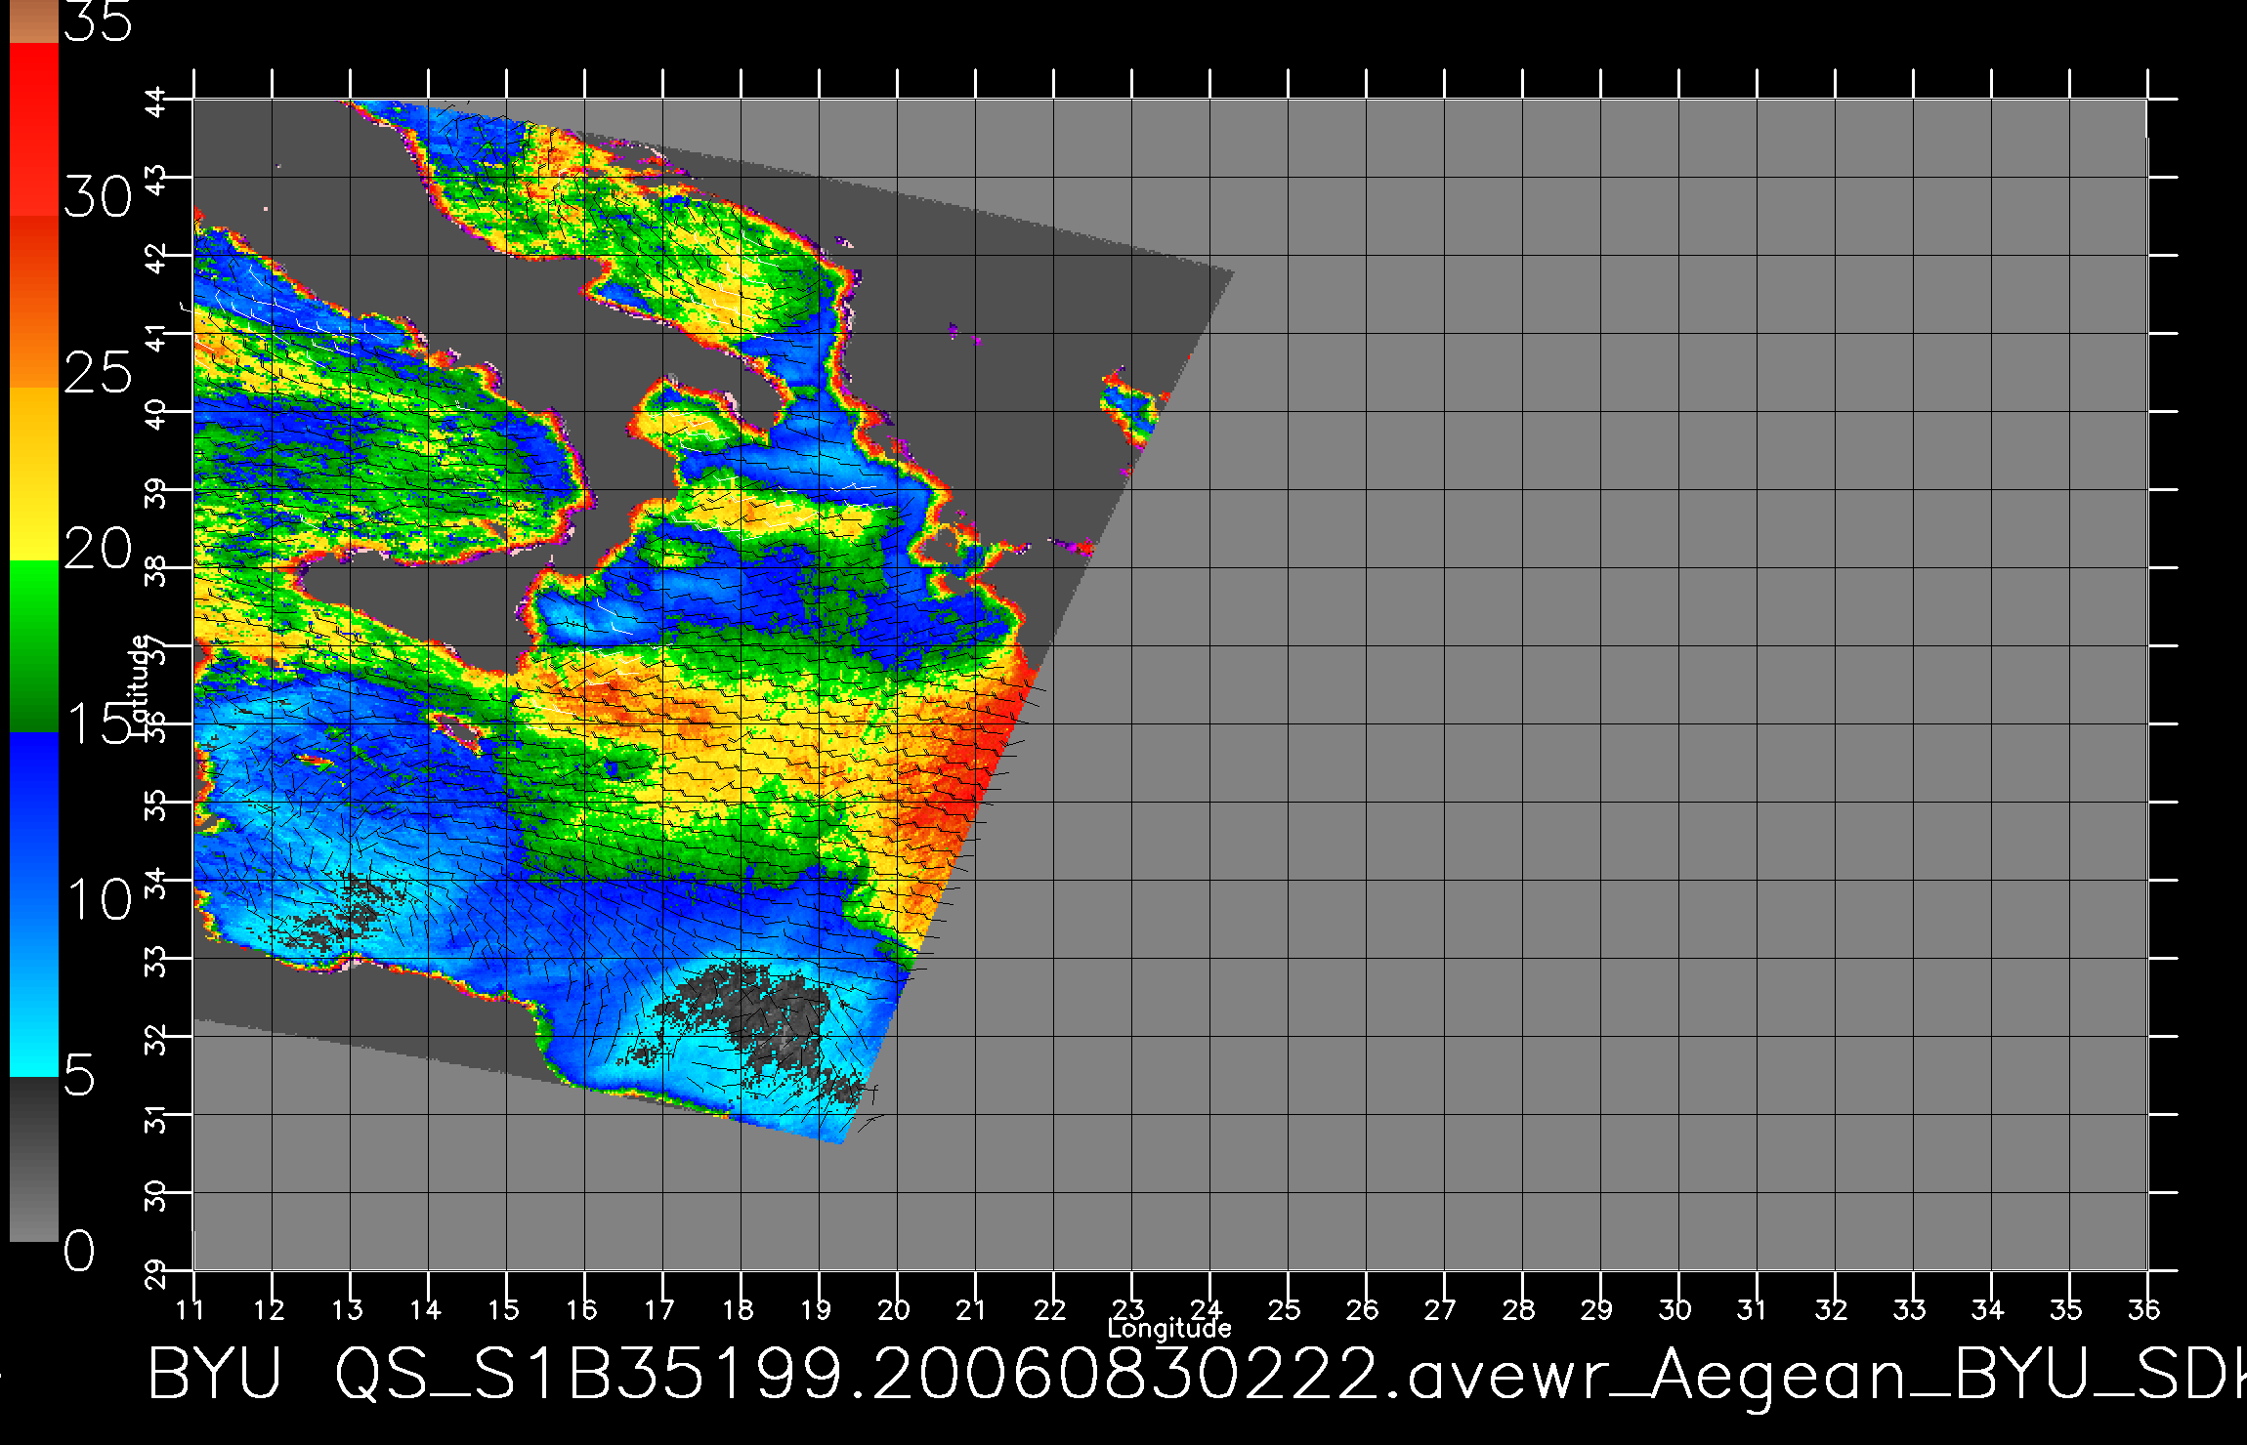Click the colorbar label 5
2247x1445 pixels.
point(80,1076)
